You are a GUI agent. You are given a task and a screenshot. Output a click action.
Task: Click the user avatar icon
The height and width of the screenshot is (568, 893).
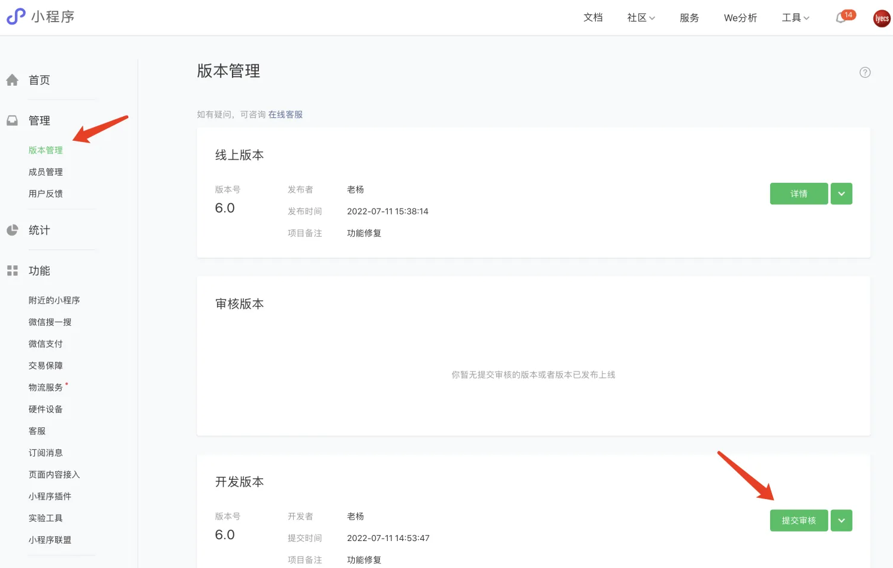click(x=882, y=19)
